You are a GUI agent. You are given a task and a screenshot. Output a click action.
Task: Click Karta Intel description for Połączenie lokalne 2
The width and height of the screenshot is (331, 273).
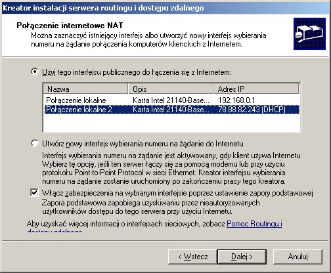tap(171, 110)
